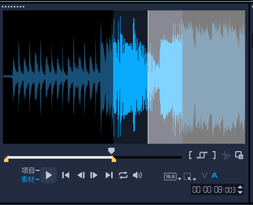Click the Play button
Image resolution: width=253 pixels, height=205 pixels.
(49, 175)
